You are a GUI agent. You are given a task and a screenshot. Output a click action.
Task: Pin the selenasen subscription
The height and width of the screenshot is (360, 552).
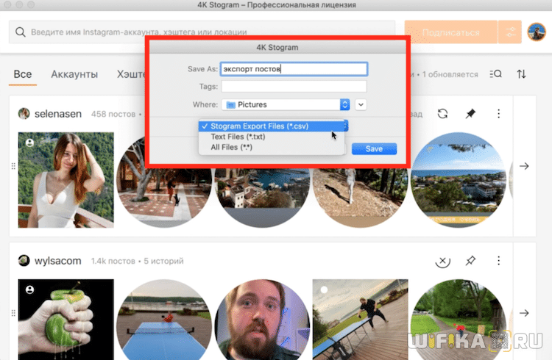[470, 114]
